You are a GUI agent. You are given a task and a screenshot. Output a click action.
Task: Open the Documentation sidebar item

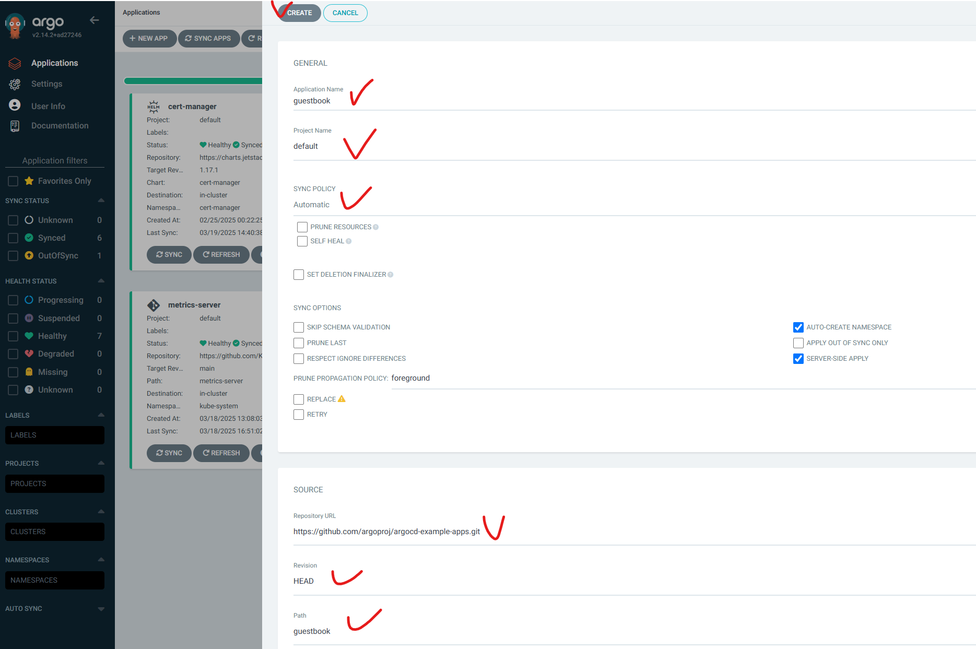[60, 126]
